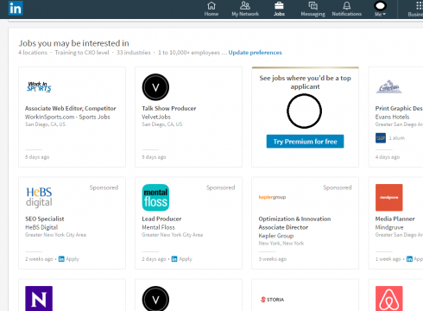Open Associate Web Editor, Competitor job
Image resolution: width=423 pixels, height=311 pixels.
tap(70, 108)
